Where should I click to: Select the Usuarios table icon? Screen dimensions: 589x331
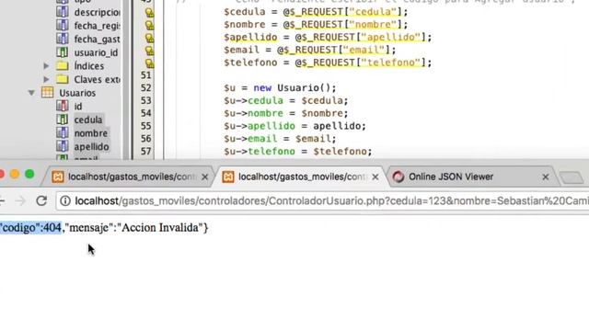click(x=47, y=93)
